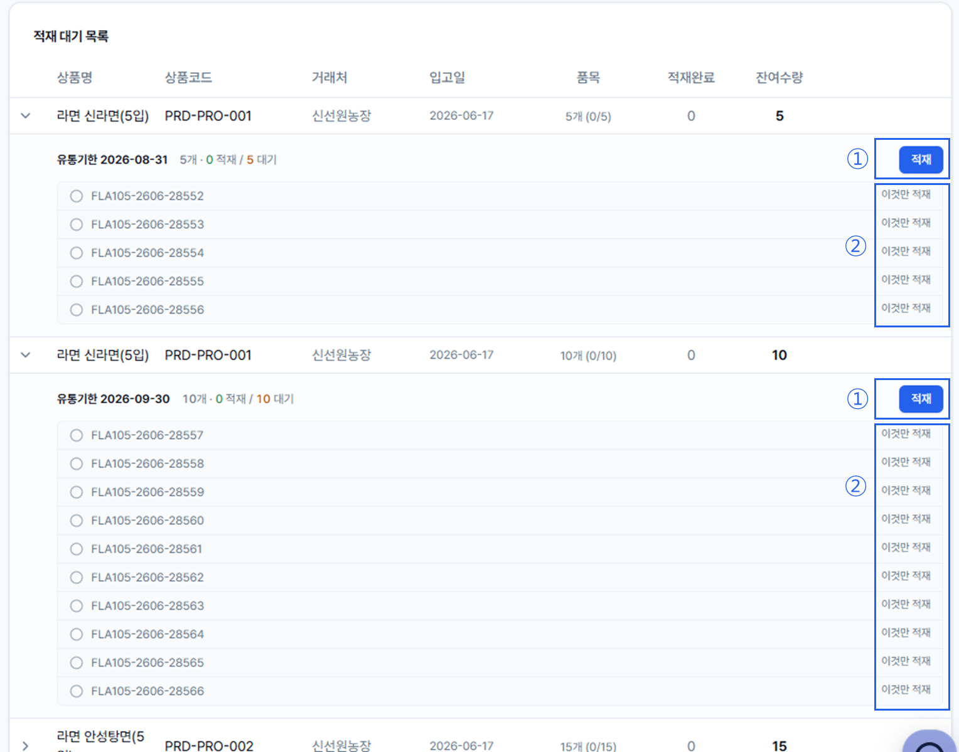Click the FLA105-2606-28566 code text

coord(147,691)
